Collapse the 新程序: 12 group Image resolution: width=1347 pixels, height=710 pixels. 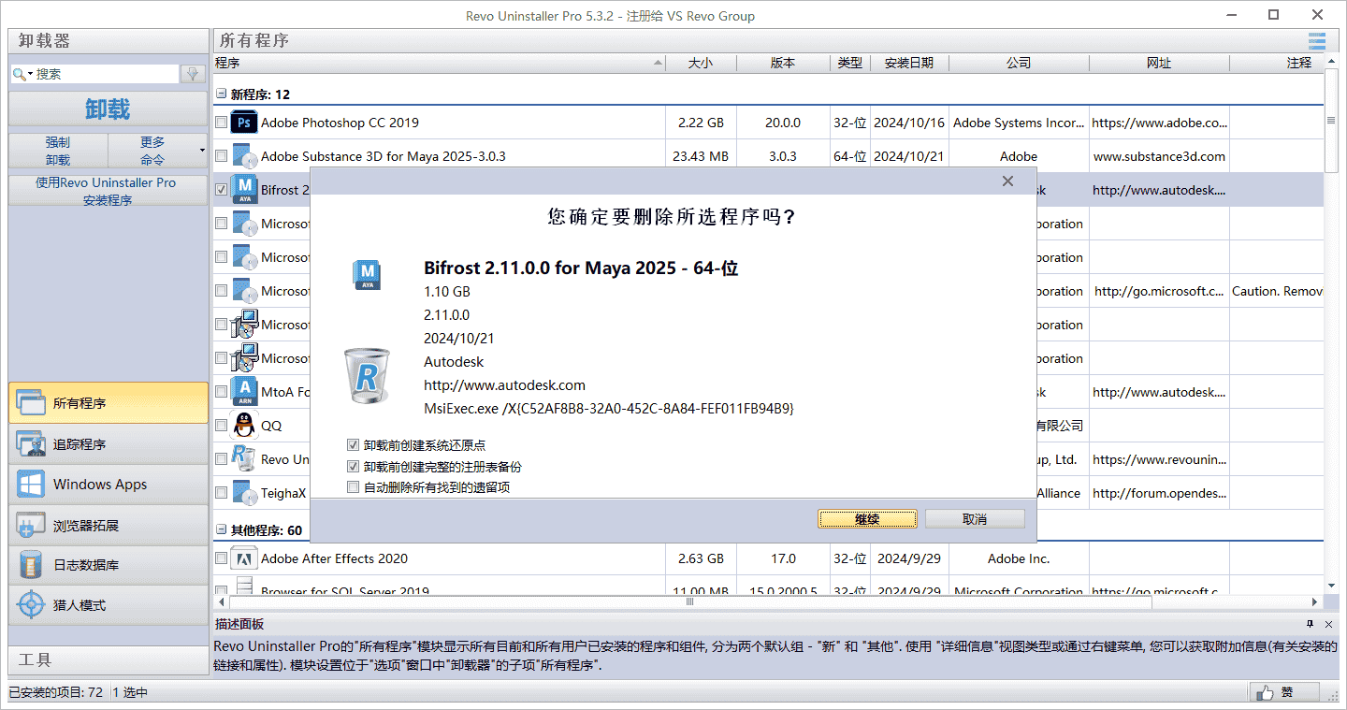point(220,94)
